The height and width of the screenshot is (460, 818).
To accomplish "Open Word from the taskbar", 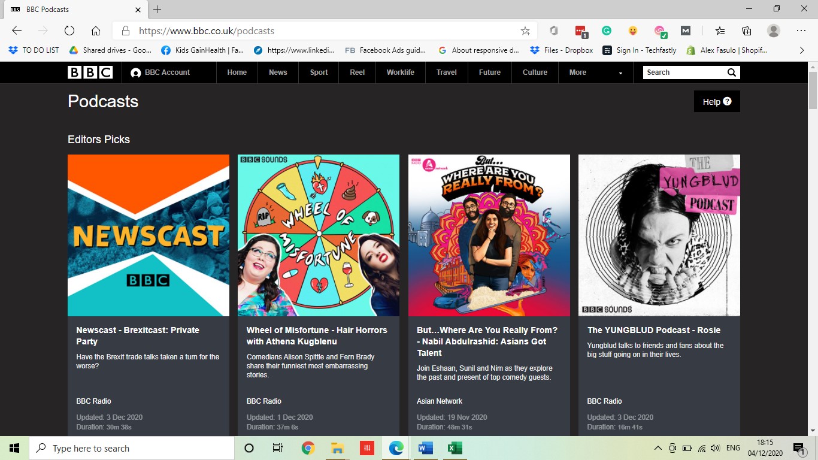I will [426, 448].
